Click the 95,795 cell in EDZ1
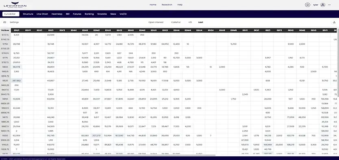Screen dimensions: 339x160 click(51, 136)
